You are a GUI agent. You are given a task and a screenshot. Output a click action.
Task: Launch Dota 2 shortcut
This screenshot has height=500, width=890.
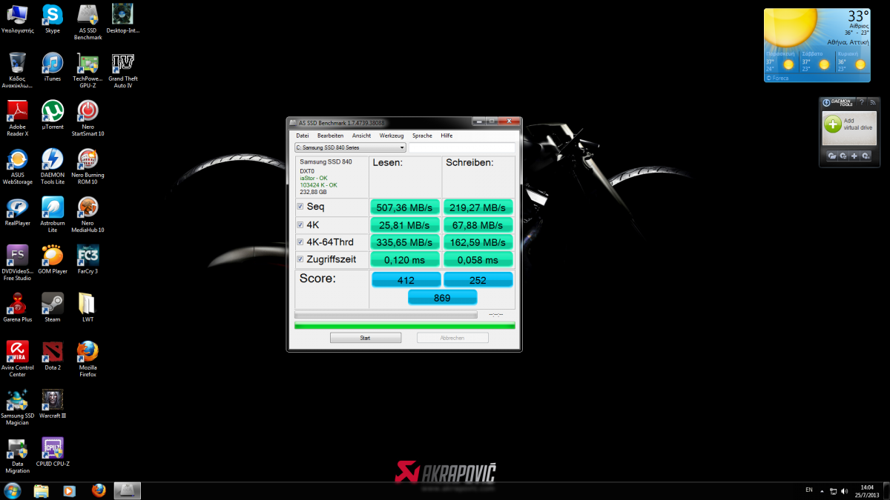52,356
